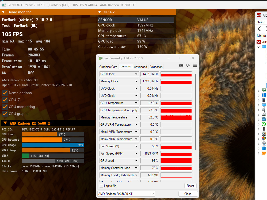Click the GPU-Z sensors list scrollbar
The image size is (267, 200).
click(x=196, y=112)
